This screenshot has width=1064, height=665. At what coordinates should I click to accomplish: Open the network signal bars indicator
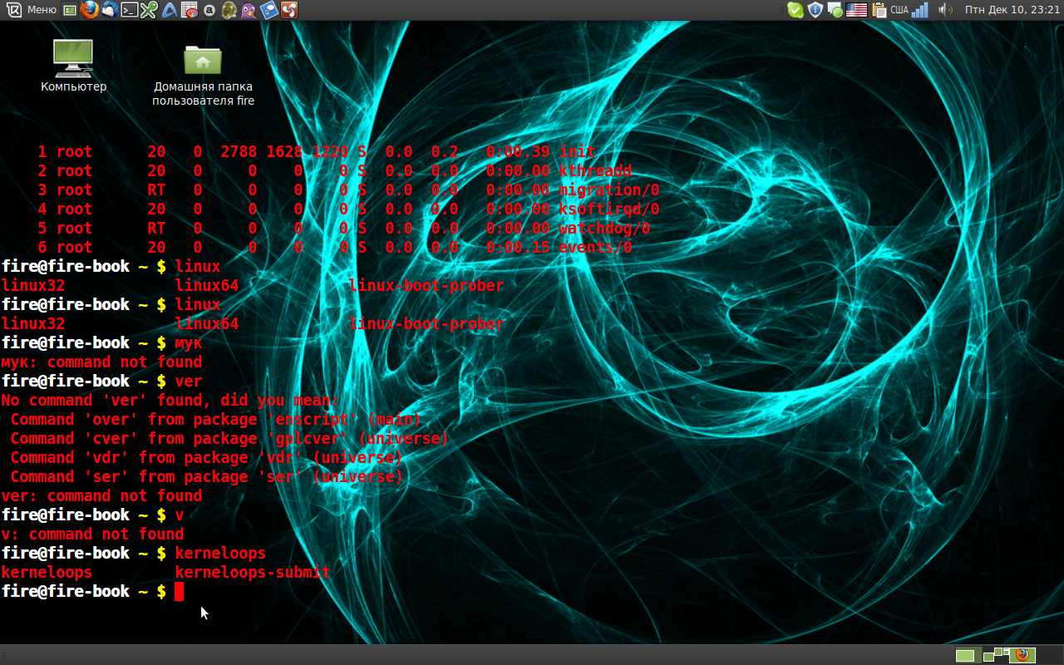click(919, 10)
